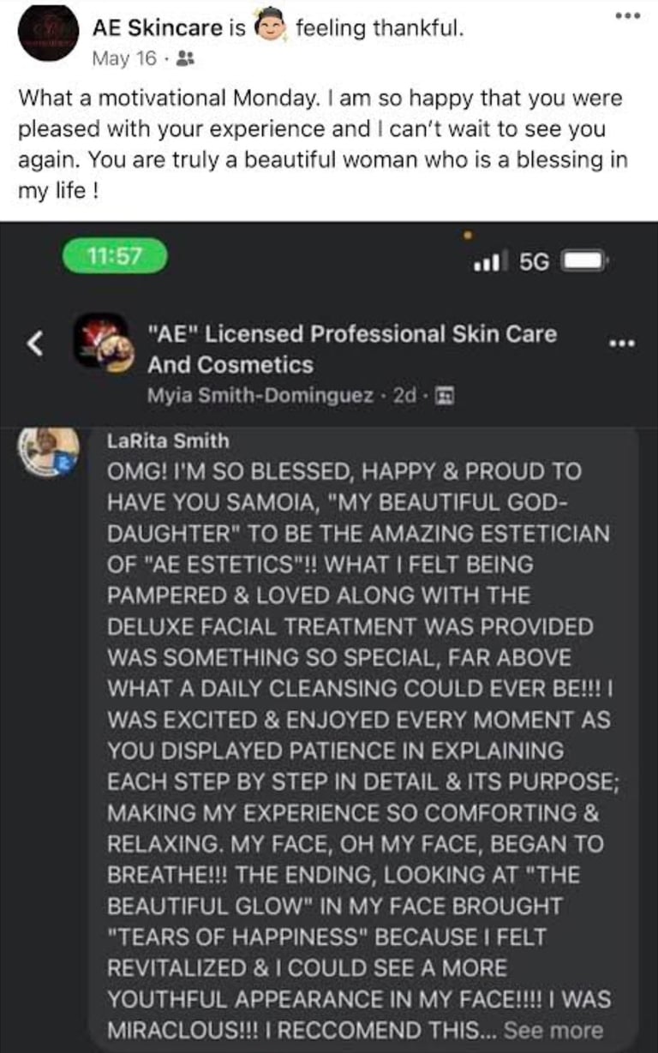Expand the comment with See more
Image resolution: width=658 pixels, height=1053 pixels.
click(x=553, y=1030)
